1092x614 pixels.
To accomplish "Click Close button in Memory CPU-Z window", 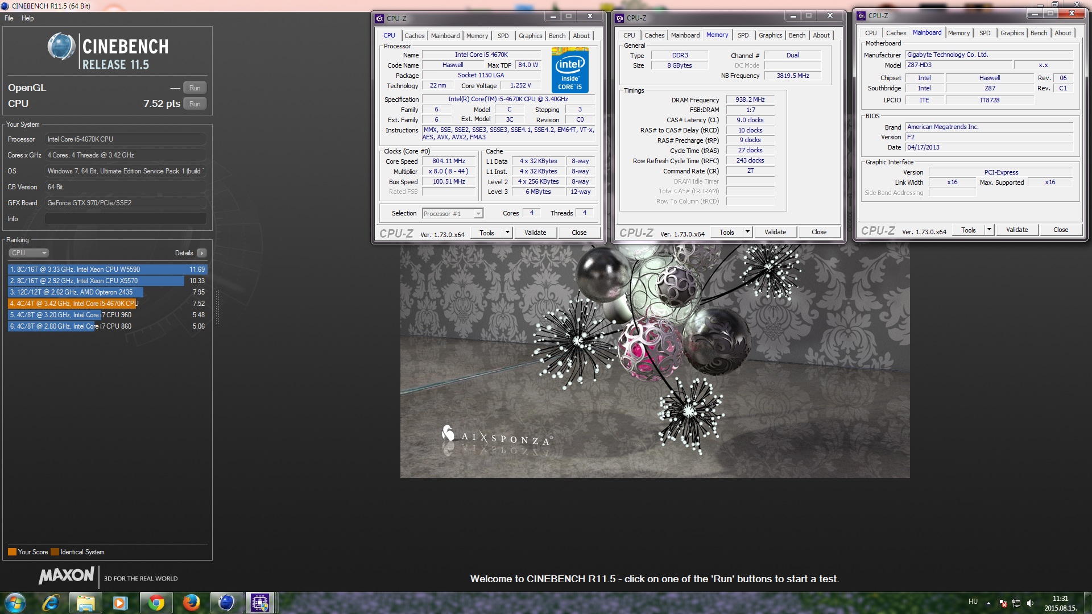I will (819, 232).
